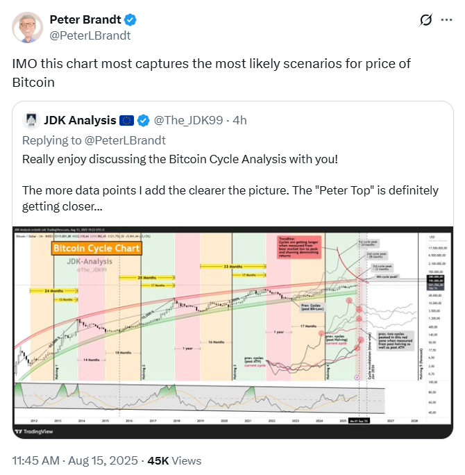465x475 pixels.
Task: Open the Peter Brandt display name link
Action: click(85, 19)
